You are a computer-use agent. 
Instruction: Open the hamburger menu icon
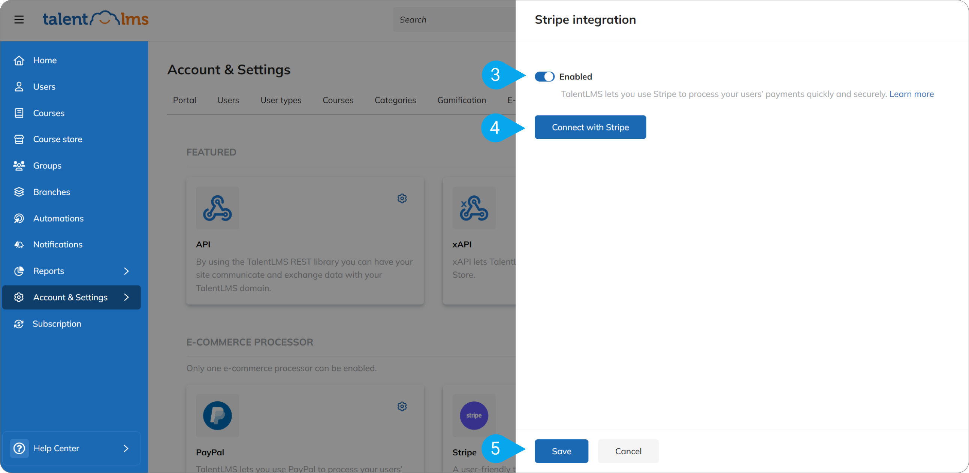(19, 19)
